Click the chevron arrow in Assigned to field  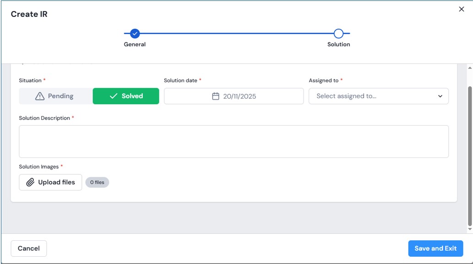(440, 96)
